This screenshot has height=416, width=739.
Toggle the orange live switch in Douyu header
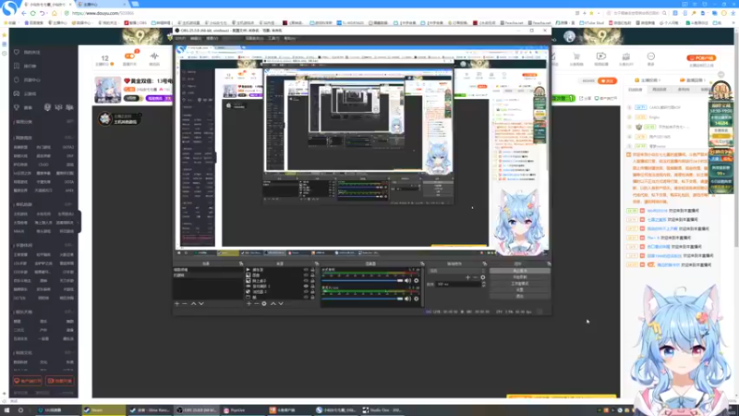pos(129,56)
